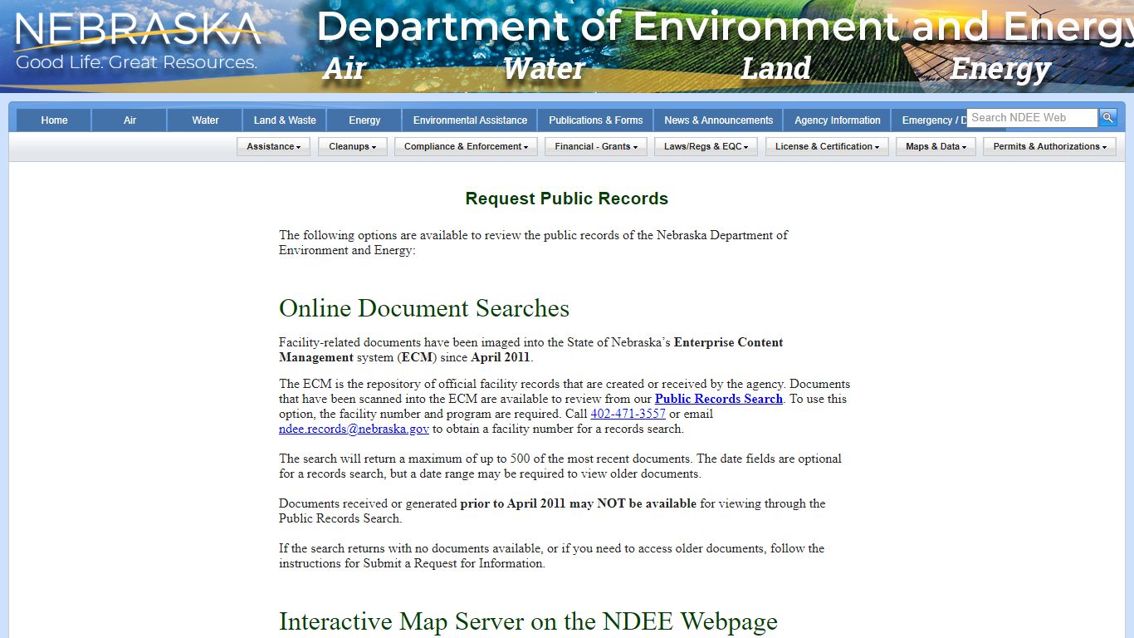Open the Environmental Assistance menu
Image resolution: width=1134 pixels, height=638 pixels.
coord(470,120)
